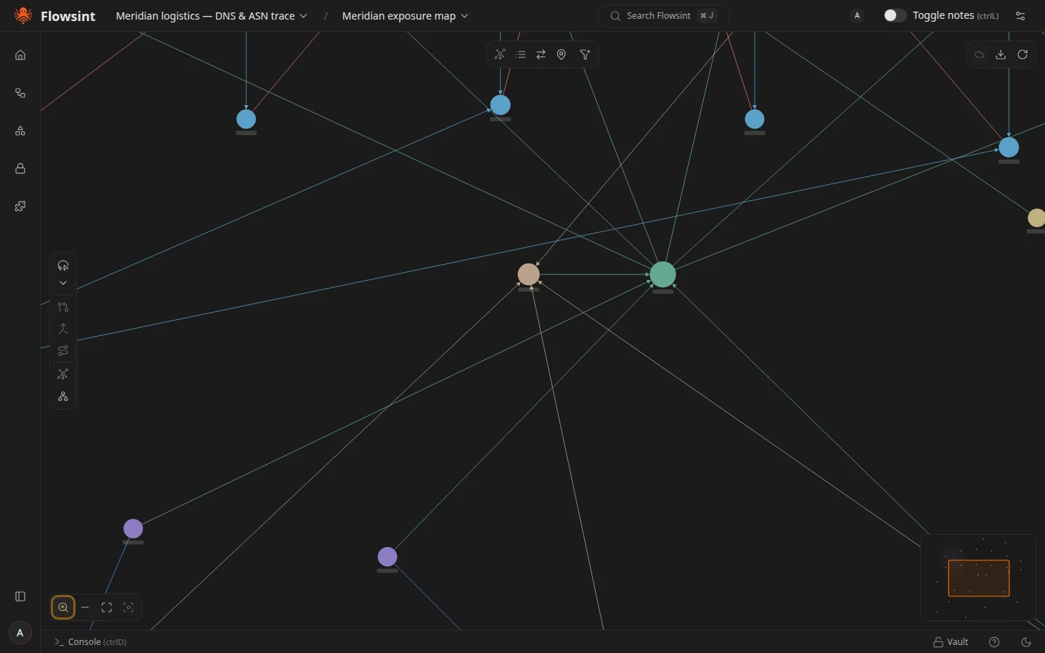The width and height of the screenshot is (1045, 653).
Task: Open the Meridian exposure map dropdown
Action: pyautogui.click(x=405, y=16)
